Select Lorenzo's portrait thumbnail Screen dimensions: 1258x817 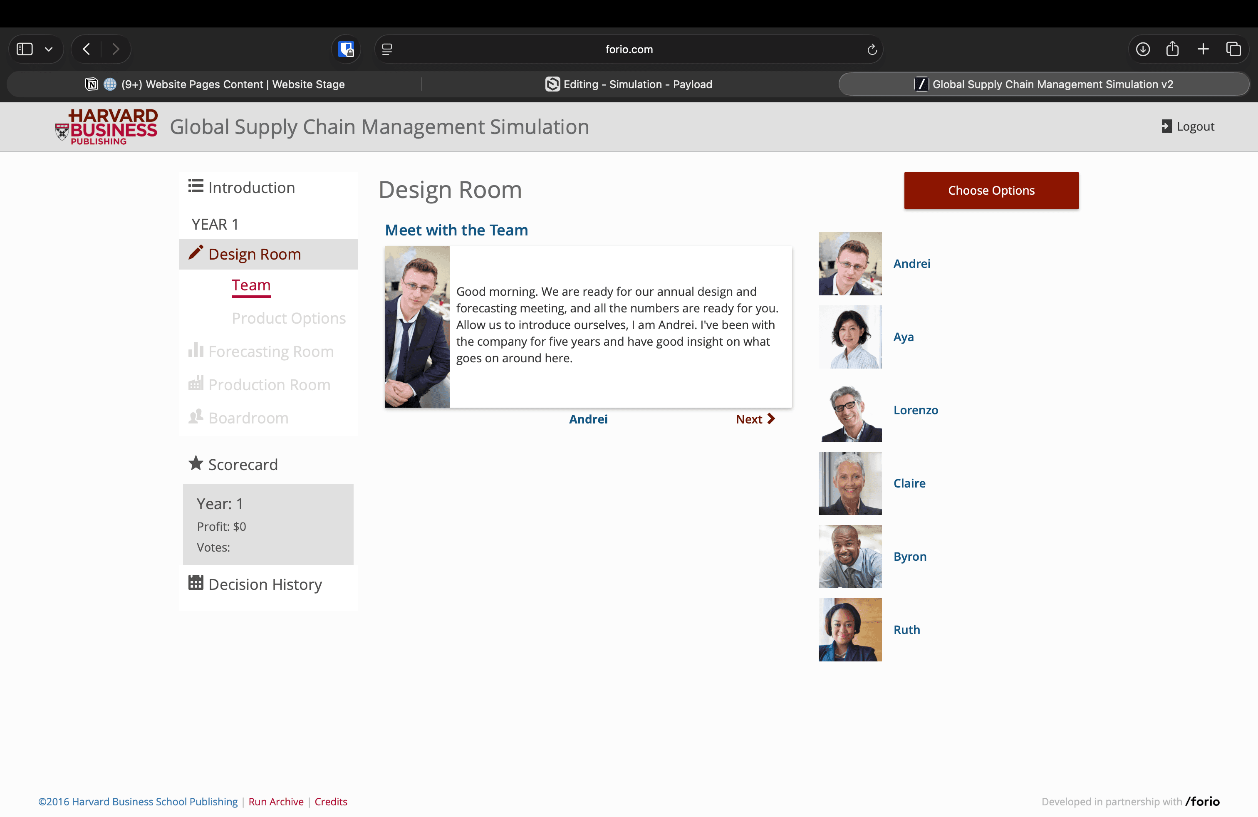pyautogui.click(x=850, y=410)
